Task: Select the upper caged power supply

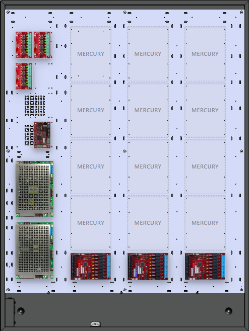Action: 34,189
